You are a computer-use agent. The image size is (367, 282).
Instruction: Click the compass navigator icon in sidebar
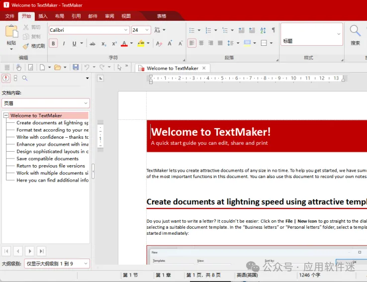pos(6,78)
